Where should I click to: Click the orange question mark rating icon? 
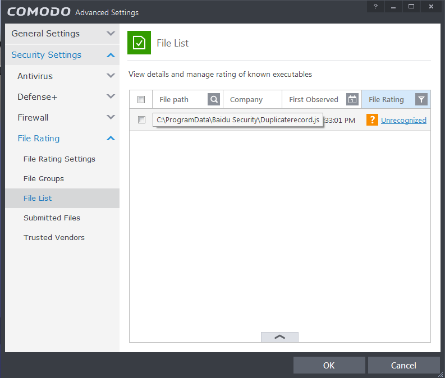pos(372,120)
